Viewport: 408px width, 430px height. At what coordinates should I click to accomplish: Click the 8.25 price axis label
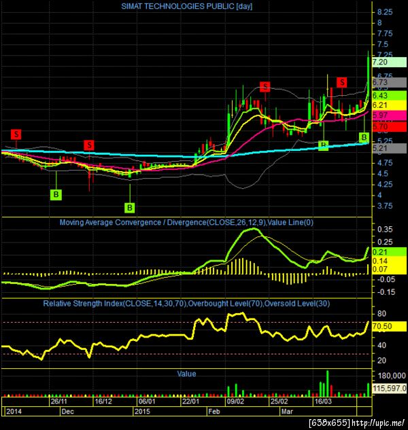click(x=385, y=12)
